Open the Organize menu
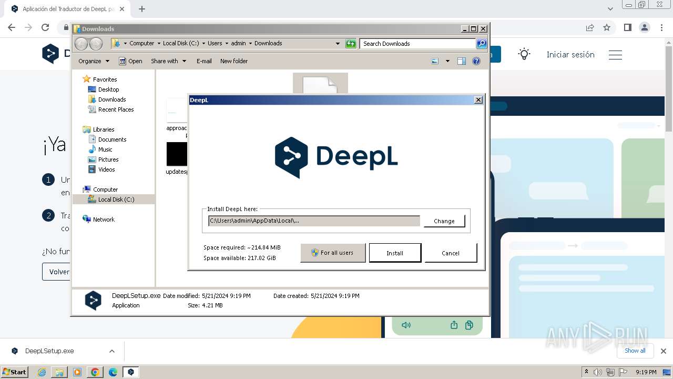The height and width of the screenshot is (379, 673). tap(94, 61)
